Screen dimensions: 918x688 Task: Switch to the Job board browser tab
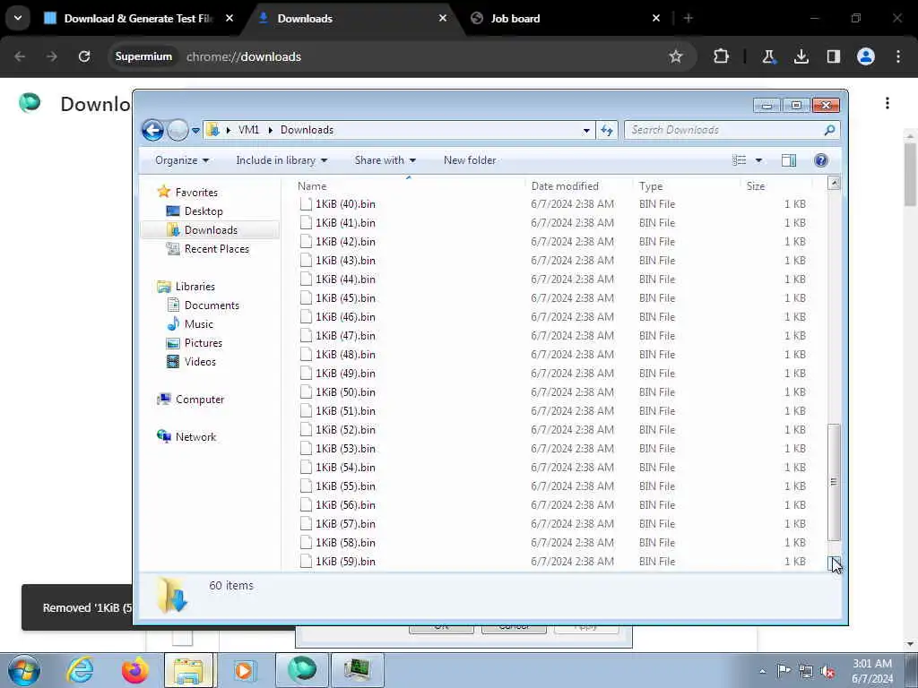point(515,19)
